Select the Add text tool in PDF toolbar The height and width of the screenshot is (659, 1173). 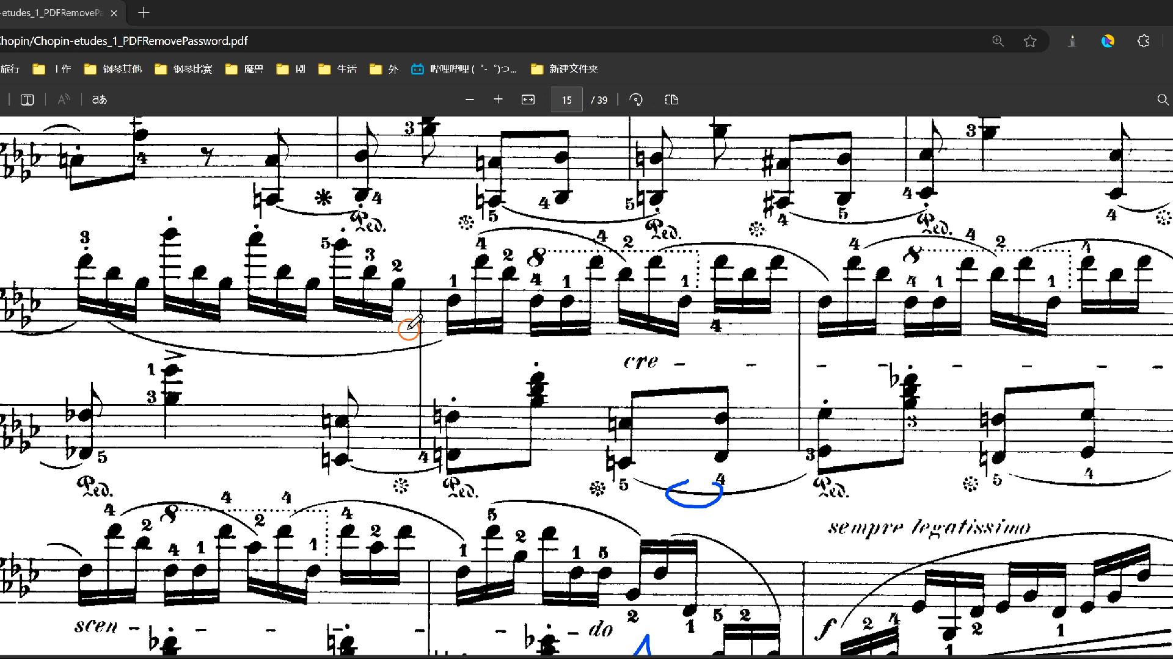(27, 99)
